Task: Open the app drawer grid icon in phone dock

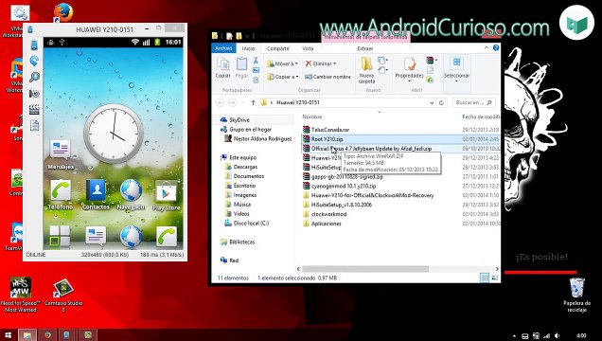Action: [60, 236]
